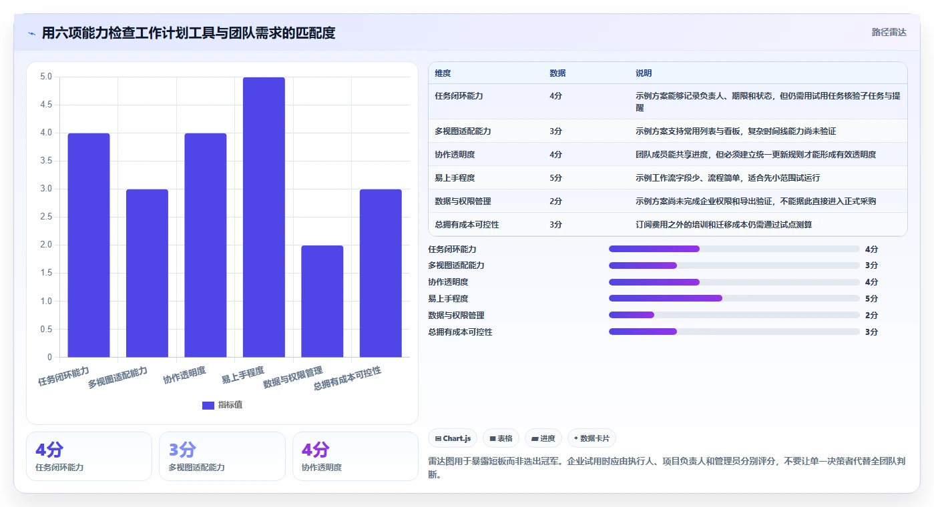This screenshot has width=934, height=507.
Task: Toggle the 指标值 legend swatch
Action: [x=208, y=405]
